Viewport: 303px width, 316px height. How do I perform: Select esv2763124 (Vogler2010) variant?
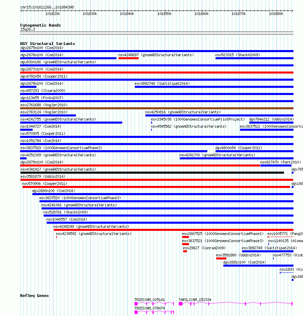44,112
